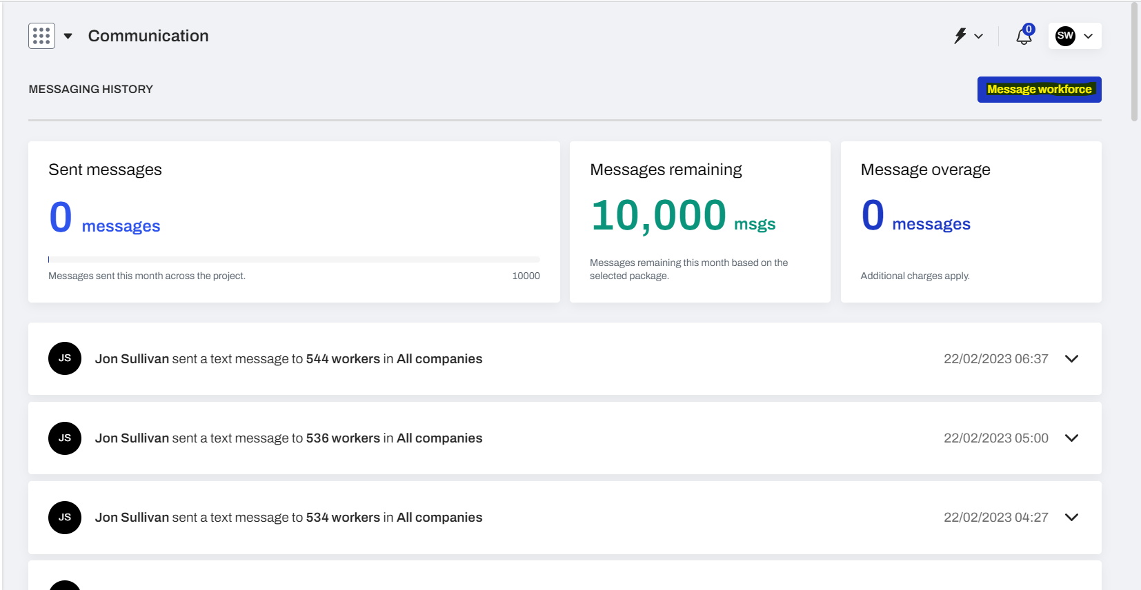Click text "534 workers" in third row
Screen dimensions: 1141x590
[343, 518]
